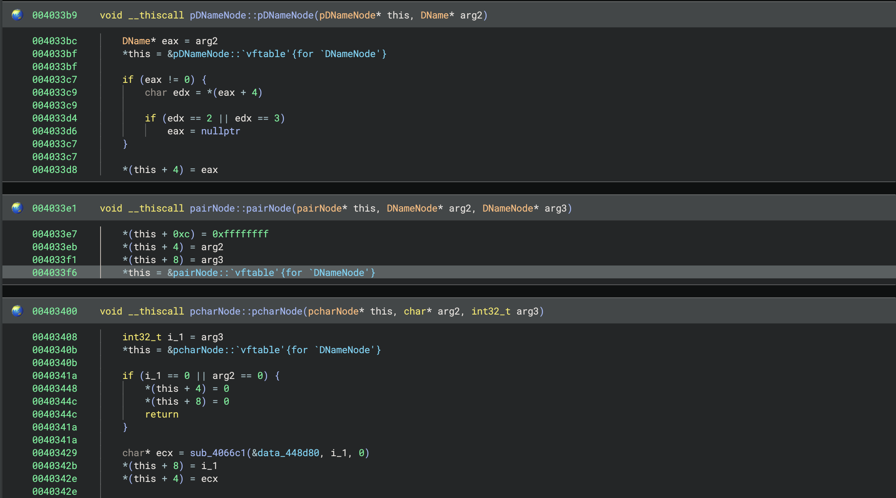Select int32_t type of i_1 variable

[142, 337]
